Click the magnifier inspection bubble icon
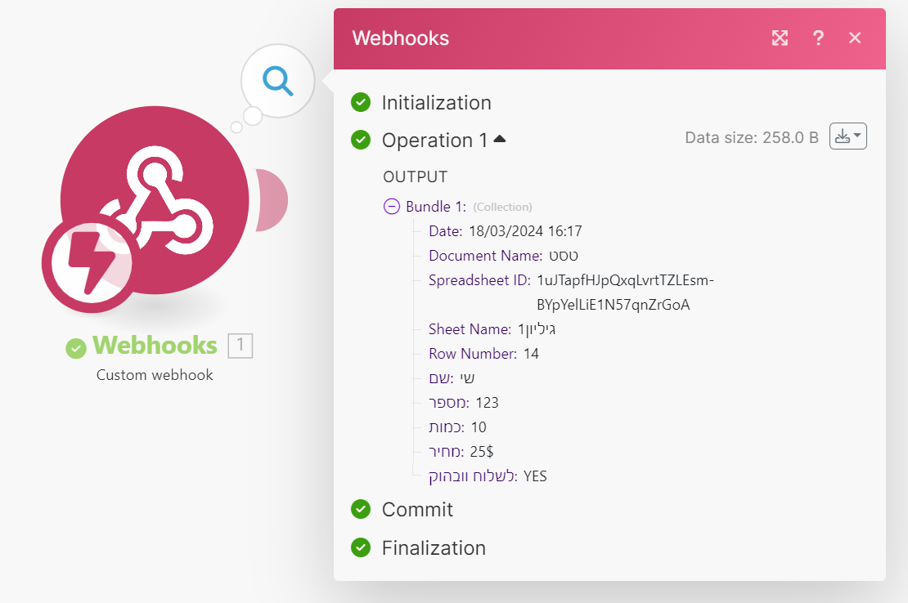908x603 pixels. (x=278, y=81)
